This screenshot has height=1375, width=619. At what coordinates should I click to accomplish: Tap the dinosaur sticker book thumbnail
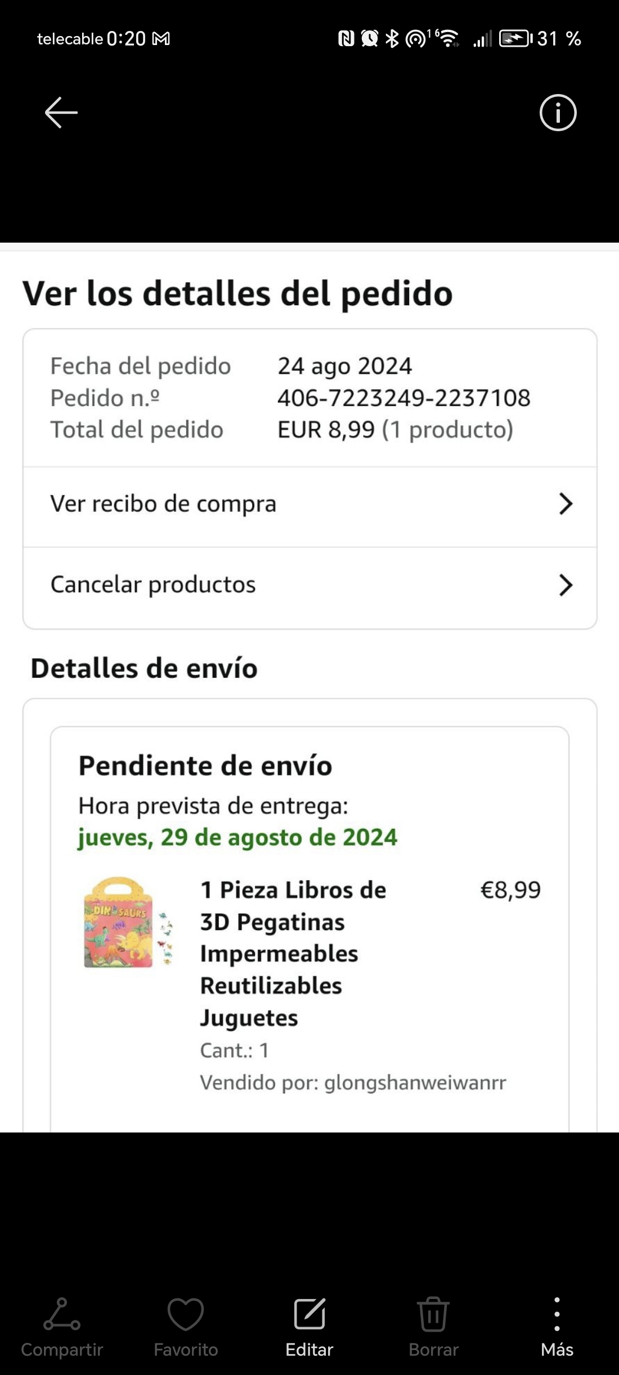(127, 922)
